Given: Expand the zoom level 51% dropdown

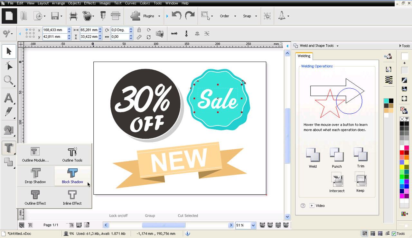Looking at the screenshot, I should click(x=253, y=225).
